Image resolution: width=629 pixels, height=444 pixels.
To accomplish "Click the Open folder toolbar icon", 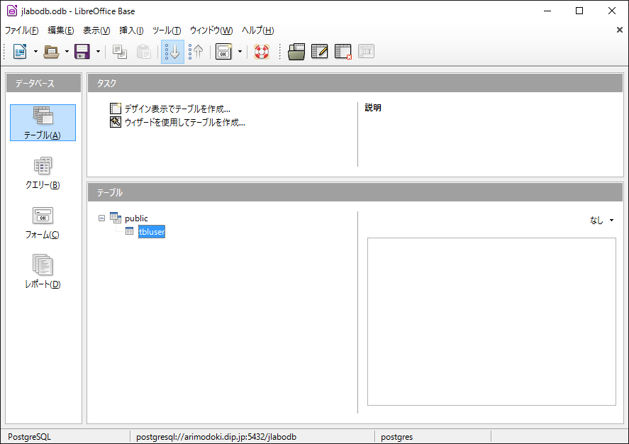I will tap(51, 52).
